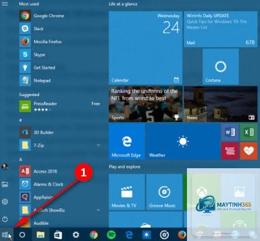Viewport: 260px width, 241px height.
Task: Open Mozilla Firefox in Most used
Action: [x=60, y=41]
